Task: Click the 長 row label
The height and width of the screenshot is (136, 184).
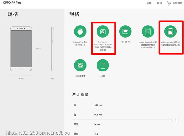Action: point(75,105)
